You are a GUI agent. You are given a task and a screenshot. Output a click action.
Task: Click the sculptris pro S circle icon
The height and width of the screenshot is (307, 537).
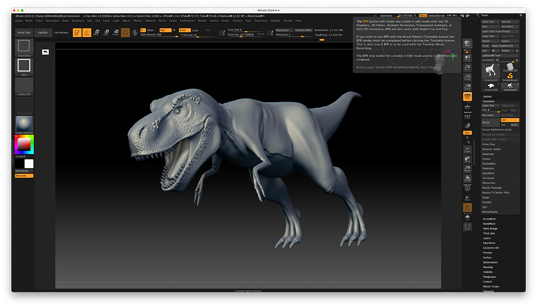click(x=135, y=32)
